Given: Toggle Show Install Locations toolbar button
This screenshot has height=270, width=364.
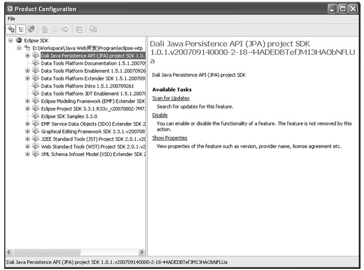Looking at the screenshot, I should [11, 29].
